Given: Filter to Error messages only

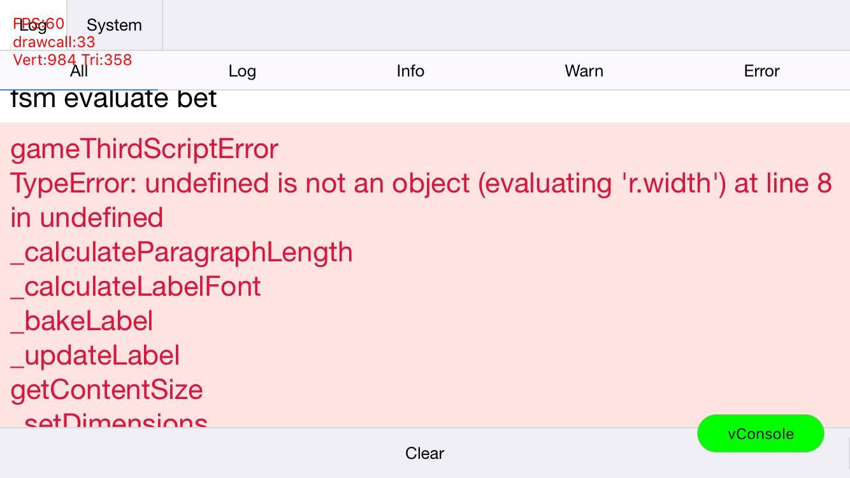Looking at the screenshot, I should [x=761, y=71].
